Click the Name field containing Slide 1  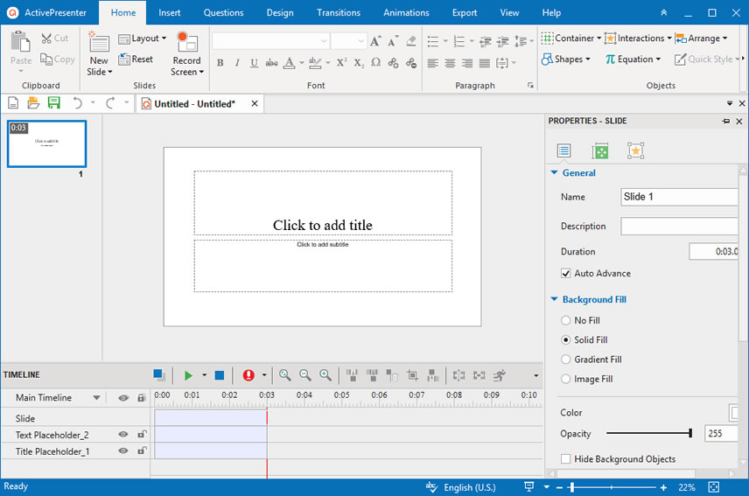[x=679, y=197]
